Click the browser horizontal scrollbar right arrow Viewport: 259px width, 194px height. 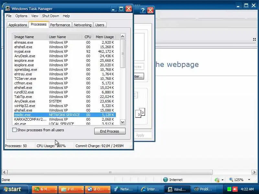[x=254, y=172]
